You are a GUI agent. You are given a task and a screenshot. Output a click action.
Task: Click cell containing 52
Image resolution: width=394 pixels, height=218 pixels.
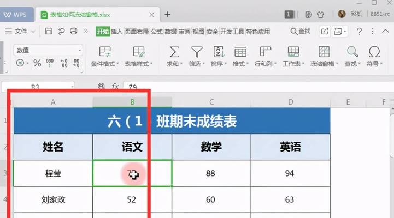click(x=132, y=199)
